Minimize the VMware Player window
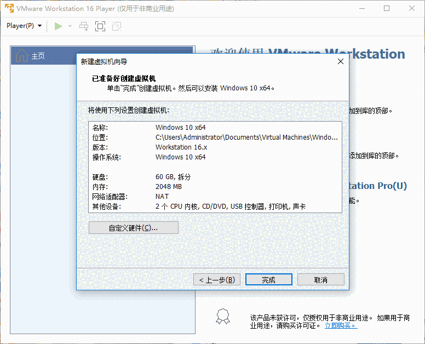This screenshot has width=425, height=344. (x=362, y=8)
